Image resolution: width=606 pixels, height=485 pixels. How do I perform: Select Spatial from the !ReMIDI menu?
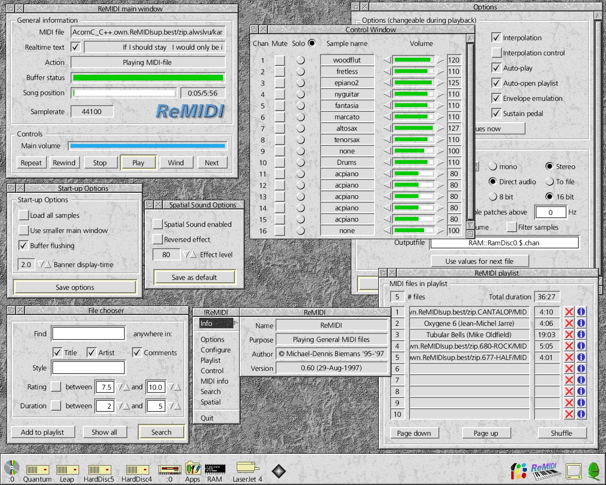[x=211, y=402]
